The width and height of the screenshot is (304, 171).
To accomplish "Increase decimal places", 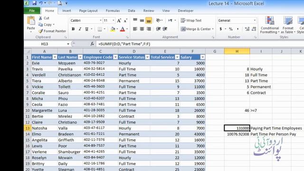I will [x=247, y=29].
